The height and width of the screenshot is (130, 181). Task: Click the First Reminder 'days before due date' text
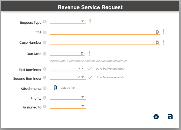pyautogui.click(x=110, y=68)
